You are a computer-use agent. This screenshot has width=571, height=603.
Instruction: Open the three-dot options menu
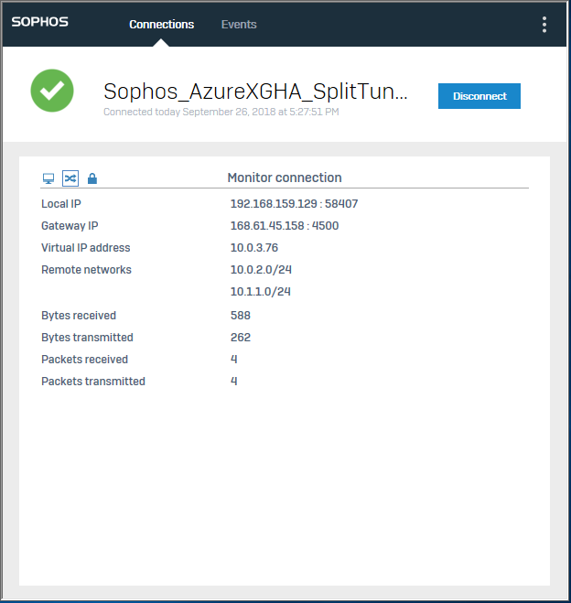coord(544,25)
